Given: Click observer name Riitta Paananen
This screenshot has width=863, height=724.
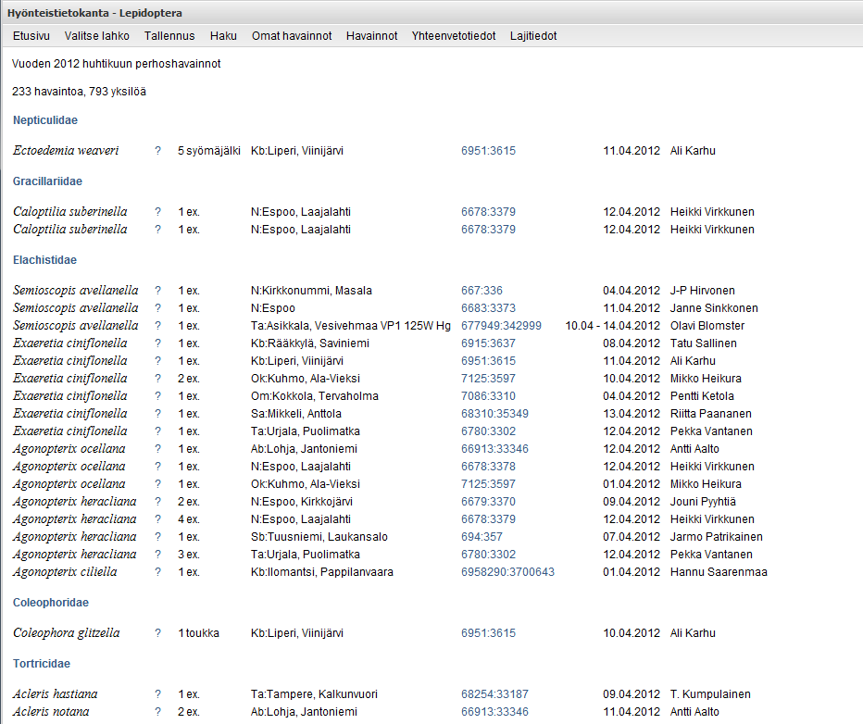Looking at the screenshot, I should coord(710,414).
